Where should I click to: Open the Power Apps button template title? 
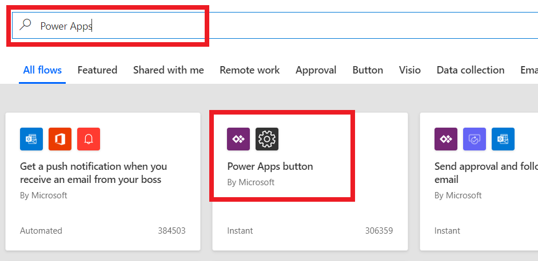click(270, 166)
